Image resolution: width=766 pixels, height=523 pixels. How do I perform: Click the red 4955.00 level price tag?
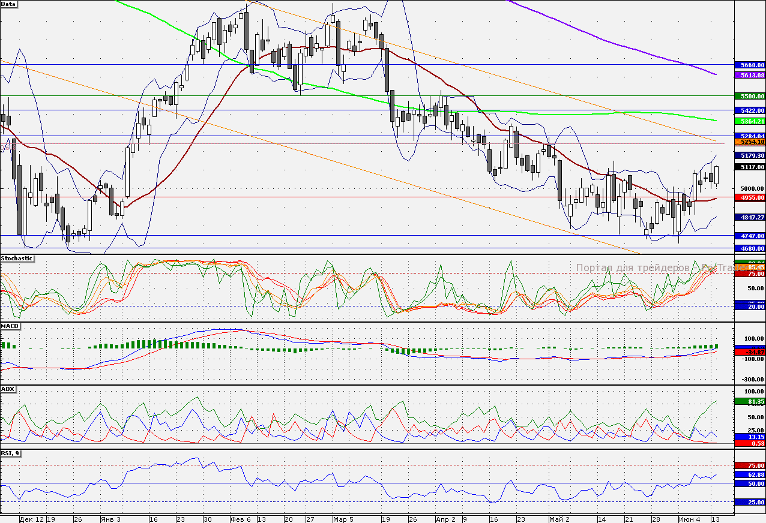pyautogui.click(x=750, y=197)
